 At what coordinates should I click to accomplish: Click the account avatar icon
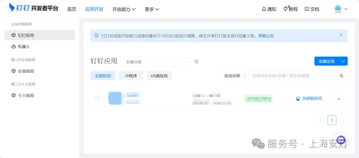coord(338,9)
